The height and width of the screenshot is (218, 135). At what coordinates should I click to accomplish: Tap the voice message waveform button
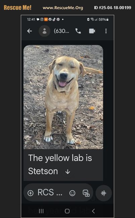coord(104,193)
